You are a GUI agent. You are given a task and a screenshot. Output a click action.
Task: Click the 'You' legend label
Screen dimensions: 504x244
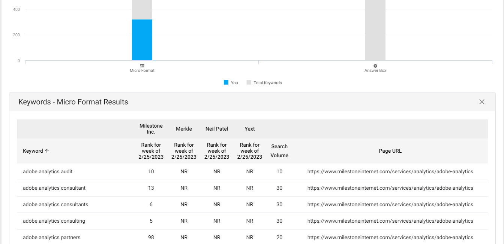click(x=234, y=83)
